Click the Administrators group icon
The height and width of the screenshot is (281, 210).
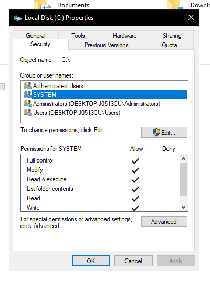click(x=28, y=104)
